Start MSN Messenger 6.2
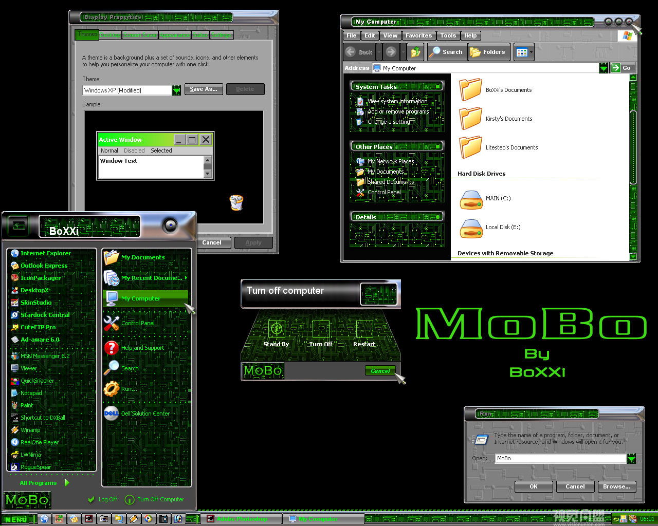The height and width of the screenshot is (526, 658). (40, 356)
